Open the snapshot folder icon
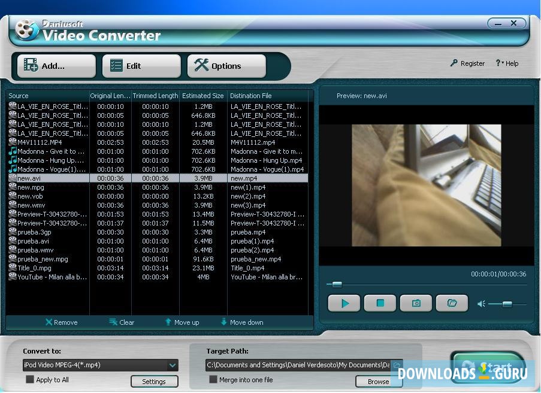The height and width of the screenshot is (393, 541). tap(452, 303)
